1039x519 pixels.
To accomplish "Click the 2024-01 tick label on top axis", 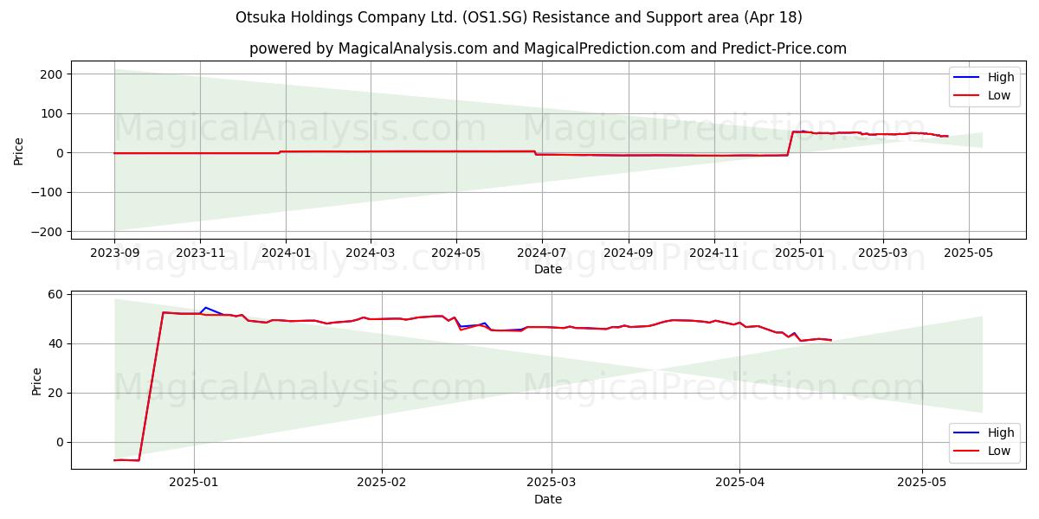I will click(285, 253).
